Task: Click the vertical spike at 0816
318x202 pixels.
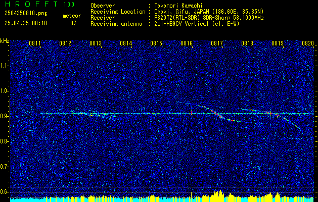Action: [x=191, y=112]
